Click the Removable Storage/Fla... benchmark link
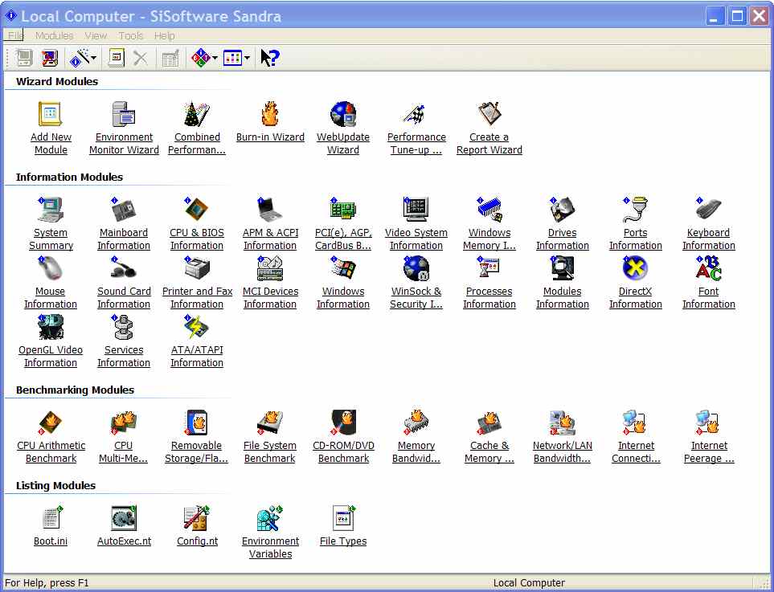 click(x=196, y=452)
